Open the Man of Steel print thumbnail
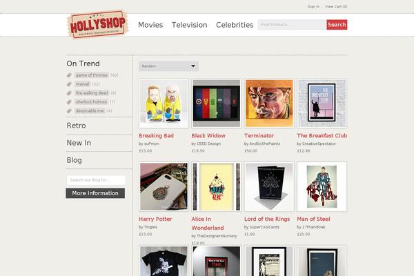This screenshot has height=276, width=414. [x=322, y=187]
